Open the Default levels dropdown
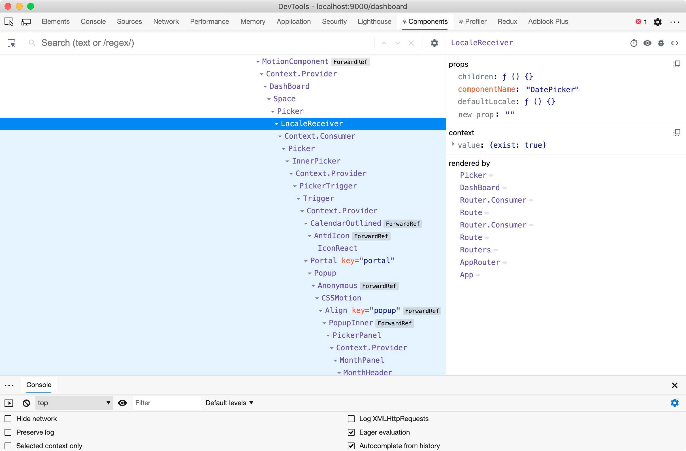The image size is (686, 451). 229,403
